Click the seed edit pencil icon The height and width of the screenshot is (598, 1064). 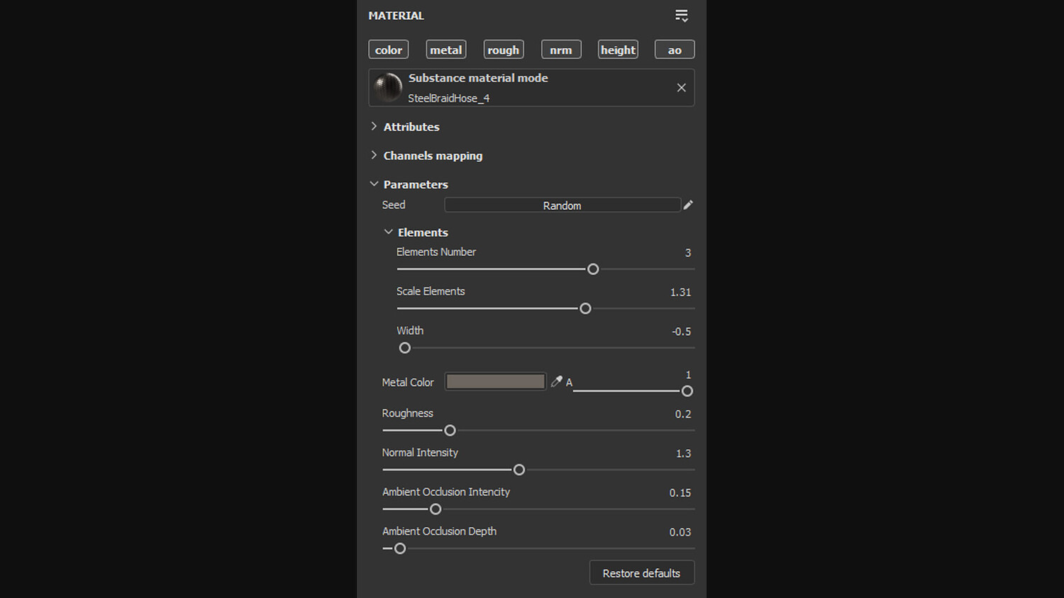tap(688, 205)
